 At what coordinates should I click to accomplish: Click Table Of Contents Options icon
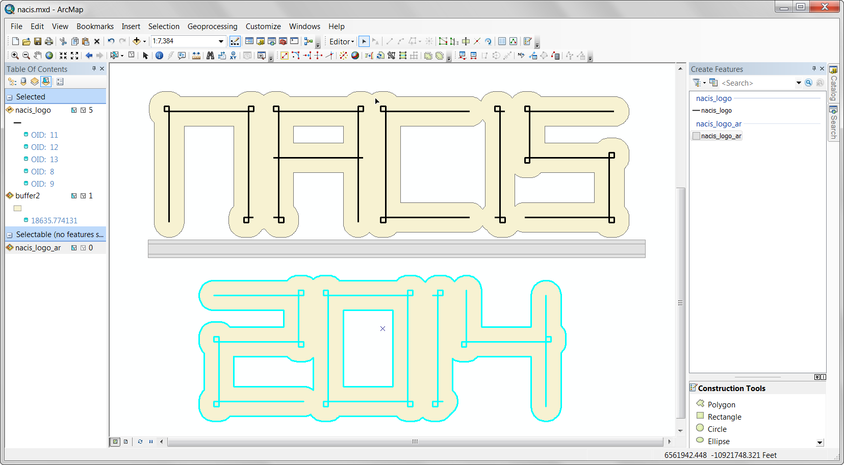[x=60, y=82]
